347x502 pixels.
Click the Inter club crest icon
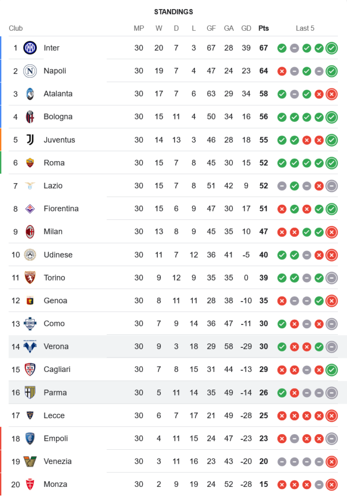coord(30,48)
